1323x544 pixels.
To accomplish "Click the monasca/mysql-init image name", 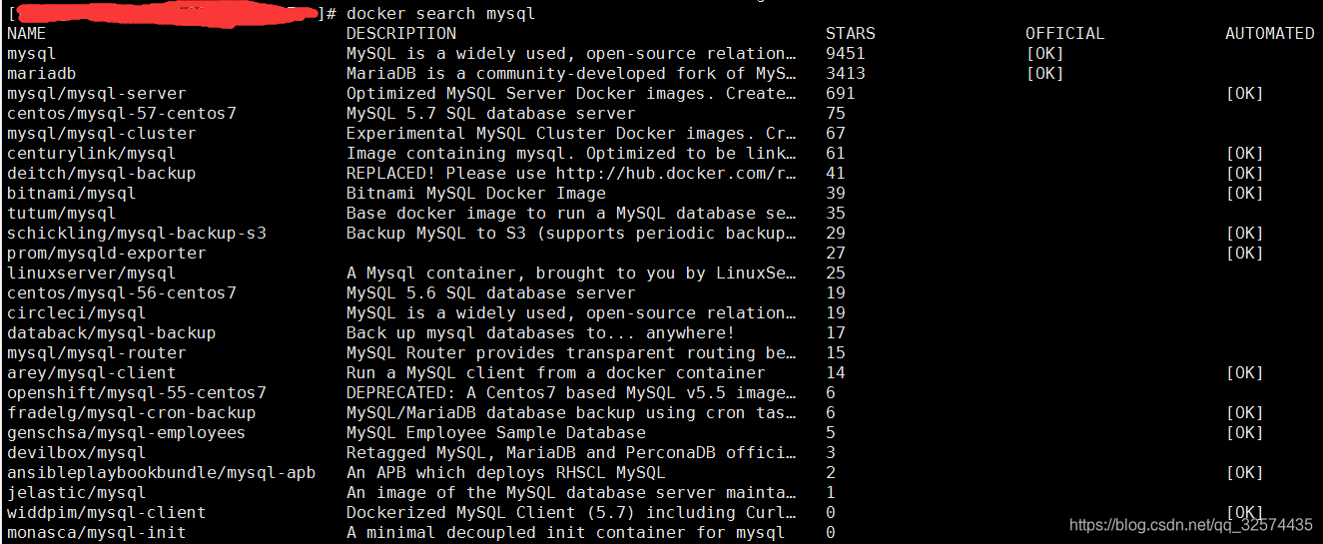I will pyautogui.click(x=97, y=533).
